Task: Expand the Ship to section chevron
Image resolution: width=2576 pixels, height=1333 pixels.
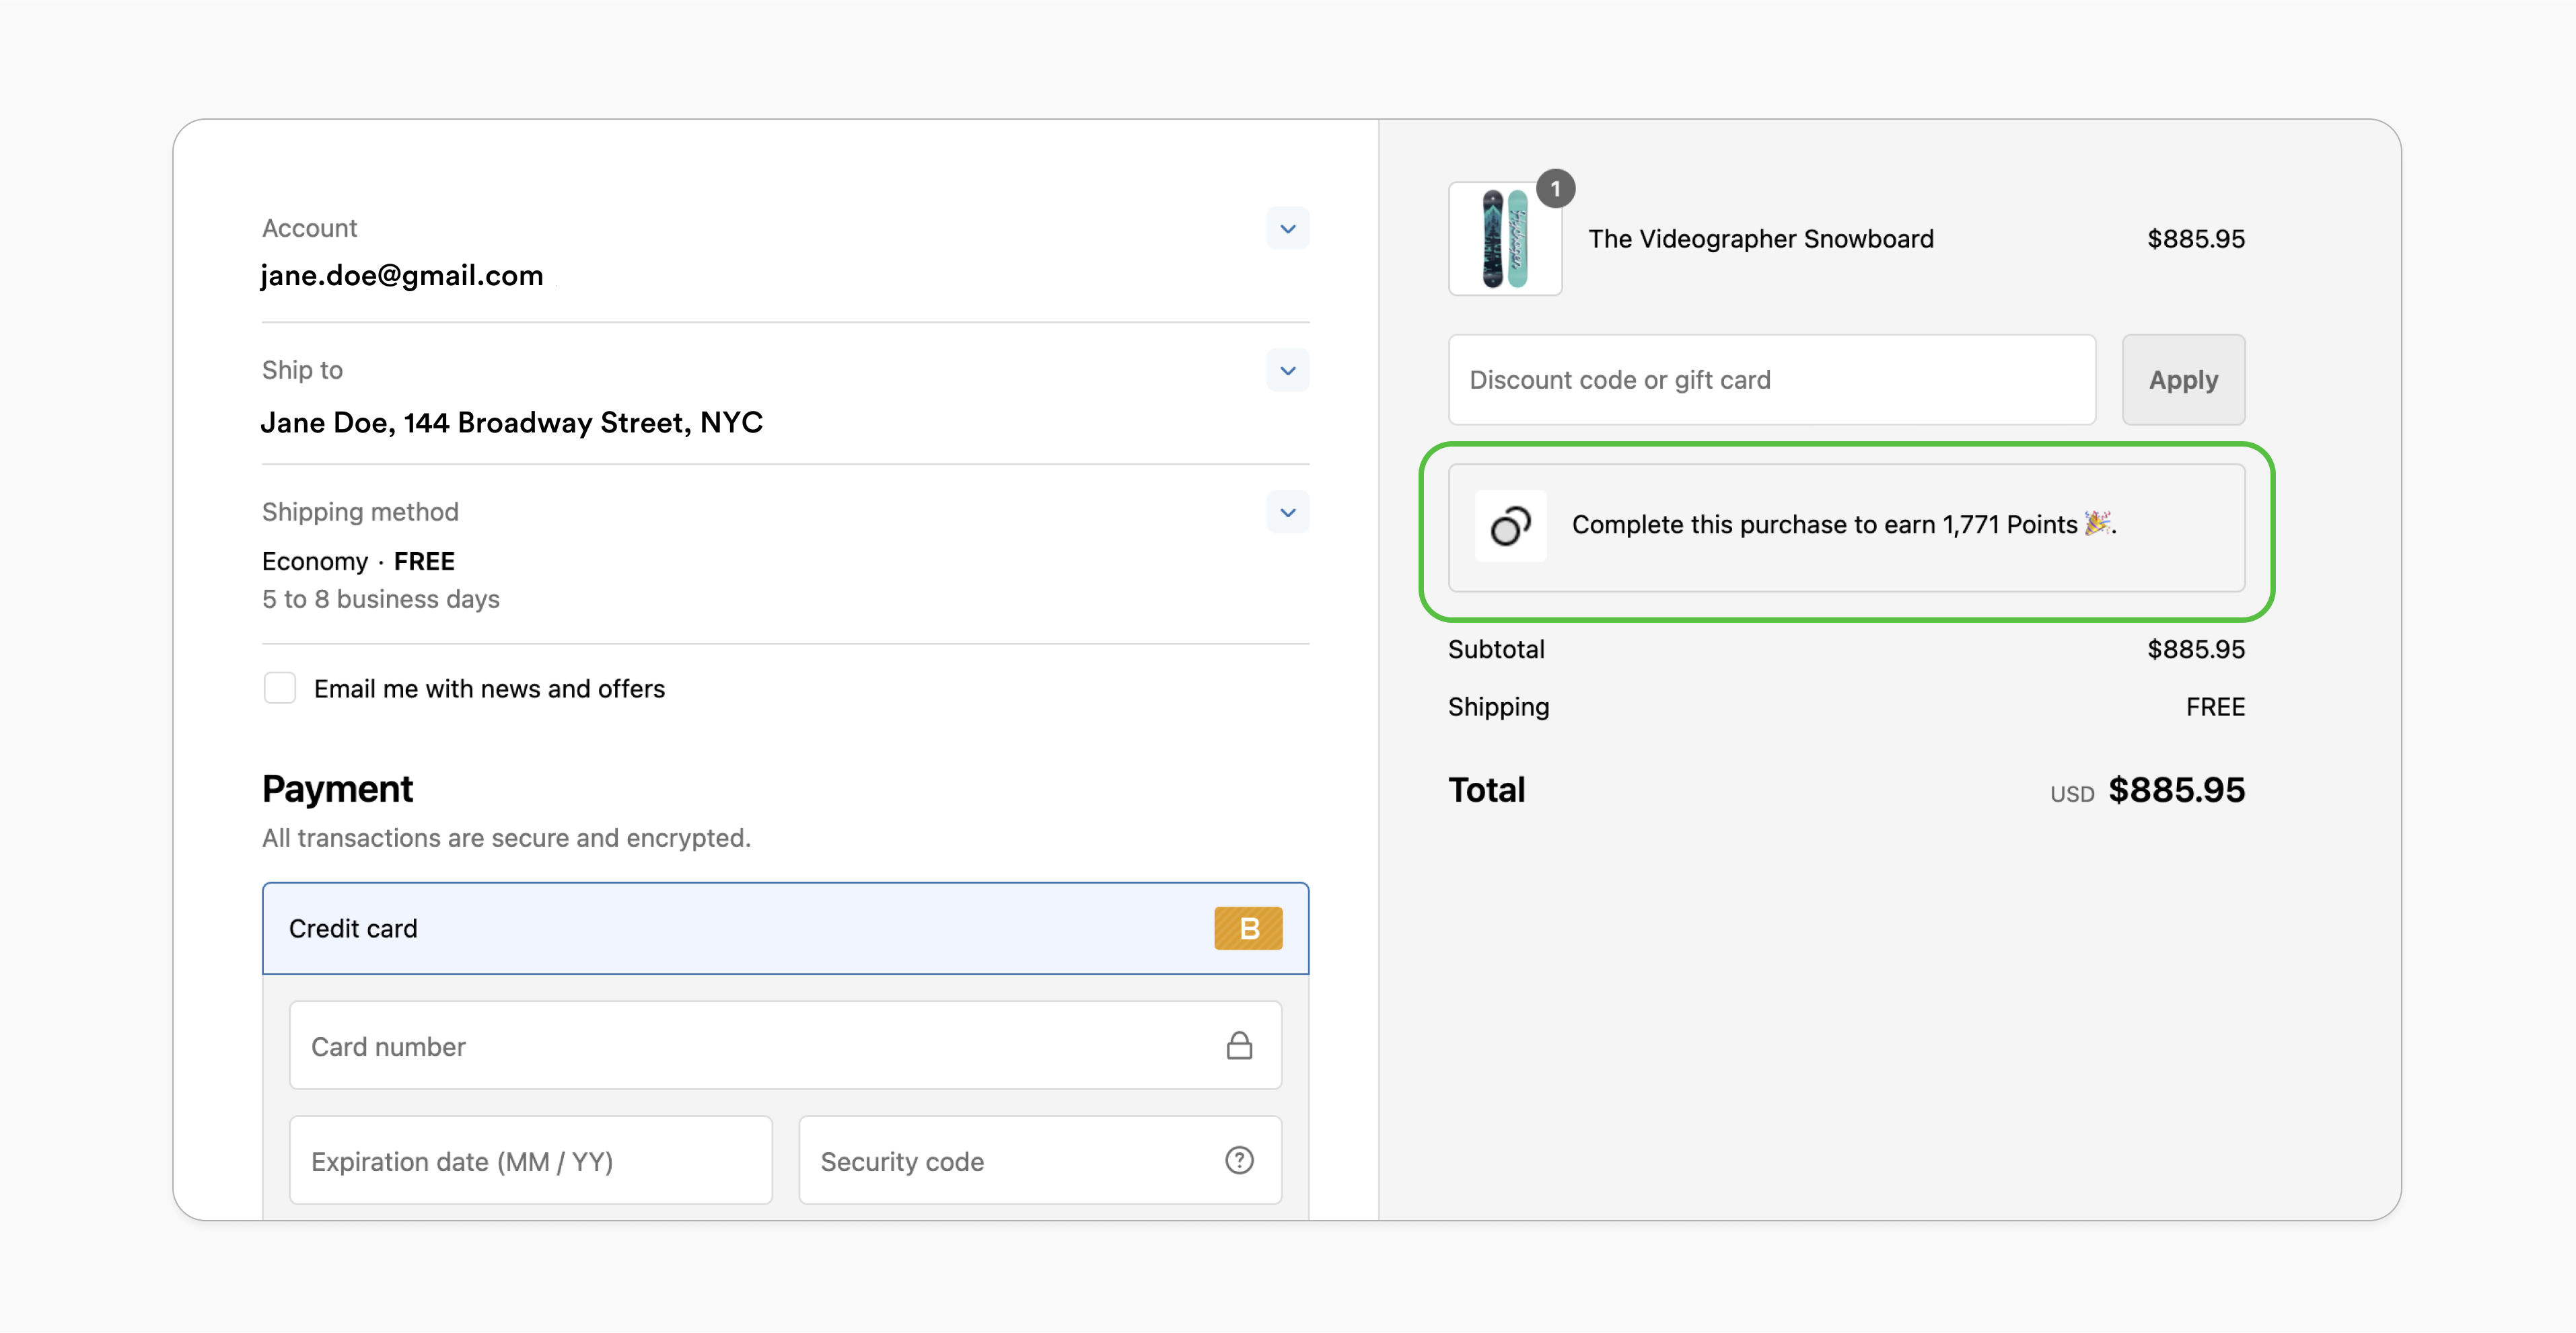Action: coord(1287,371)
